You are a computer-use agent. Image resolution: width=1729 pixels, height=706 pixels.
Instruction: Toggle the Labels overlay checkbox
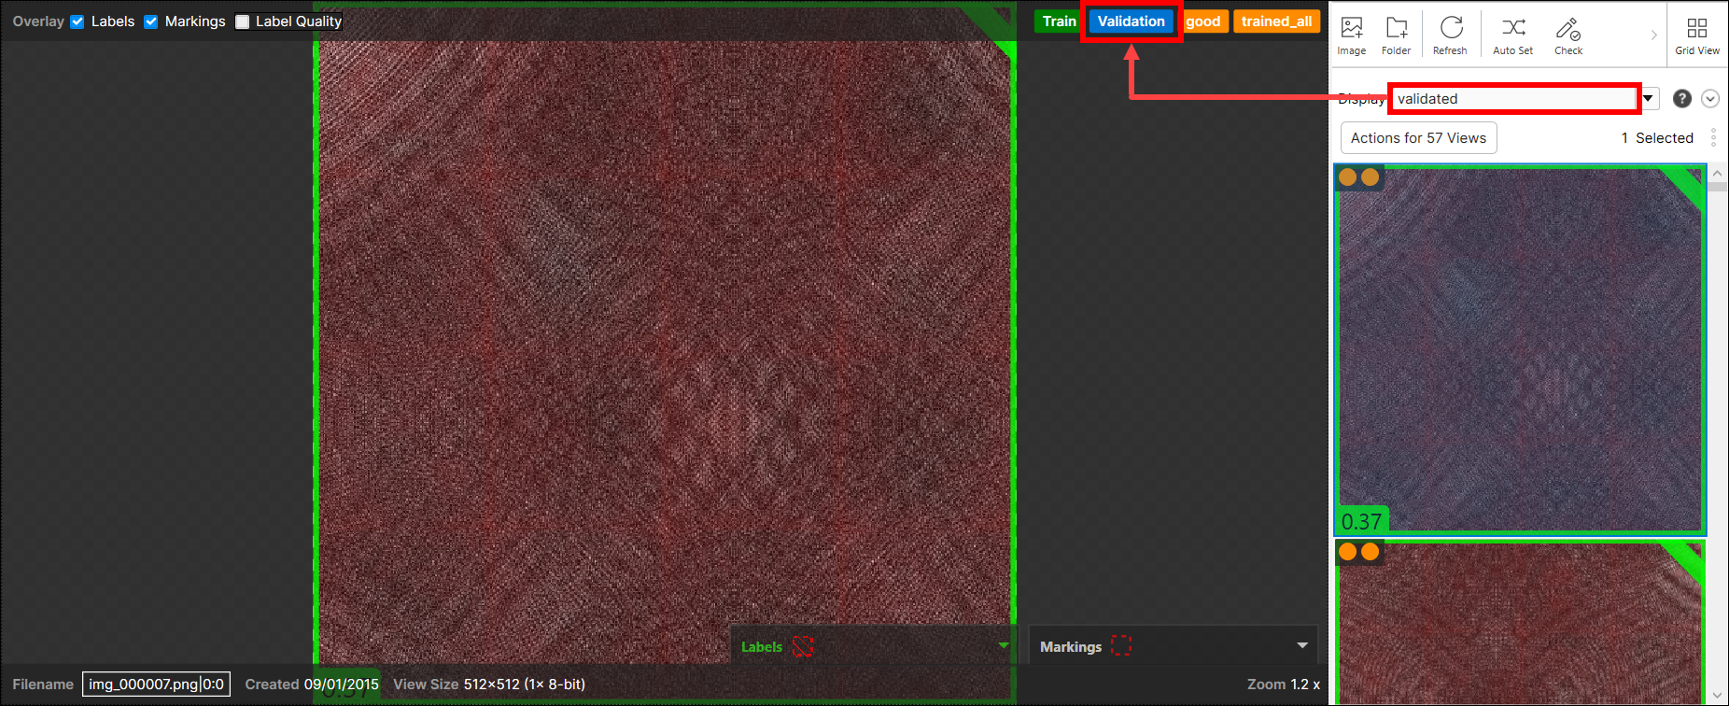coord(77,21)
